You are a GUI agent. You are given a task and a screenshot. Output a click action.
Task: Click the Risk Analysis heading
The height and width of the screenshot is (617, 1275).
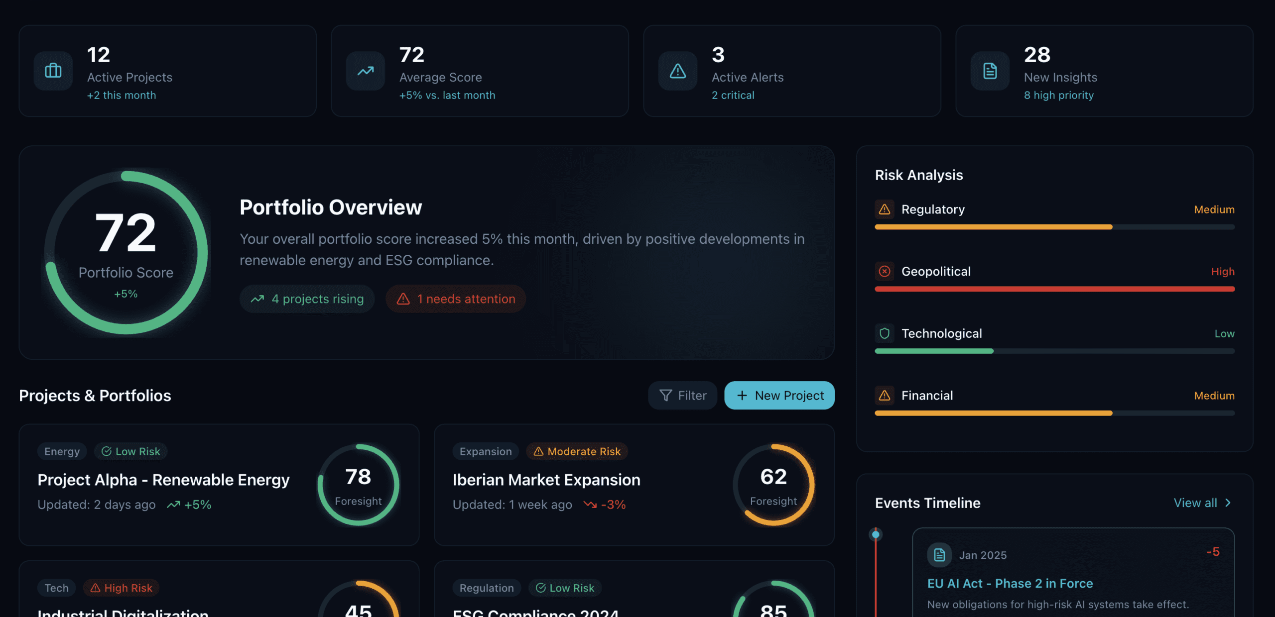[919, 175]
